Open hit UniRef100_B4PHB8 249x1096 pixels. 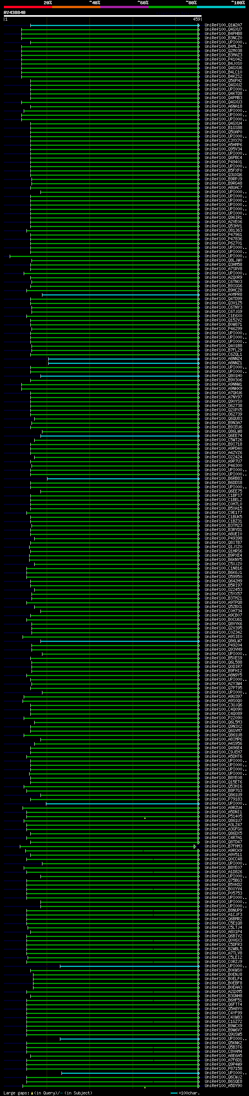223,33
